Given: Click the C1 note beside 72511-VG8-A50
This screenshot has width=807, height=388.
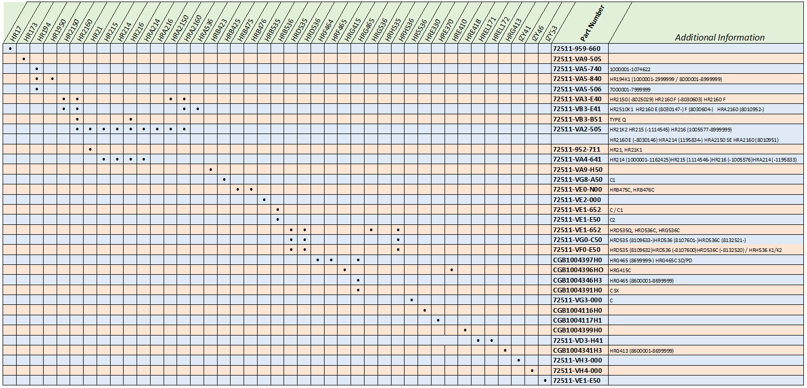Looking at the screenshot, I should (612, 180).
